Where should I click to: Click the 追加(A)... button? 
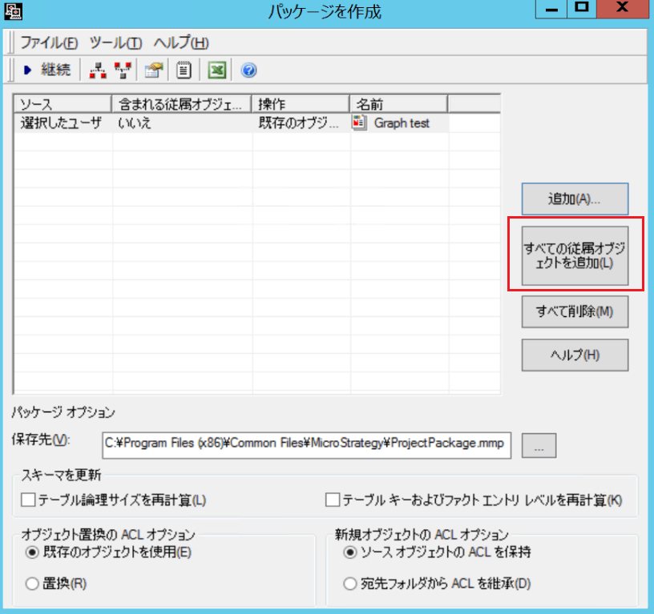coord(575,199)
